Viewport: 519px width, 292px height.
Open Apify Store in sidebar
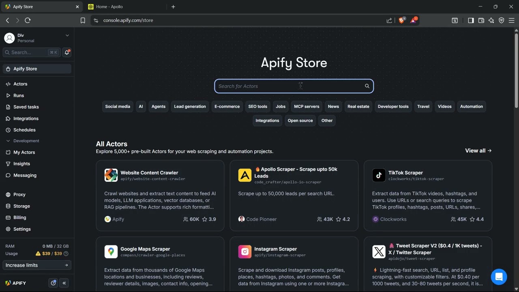click(x=37, y=69)
